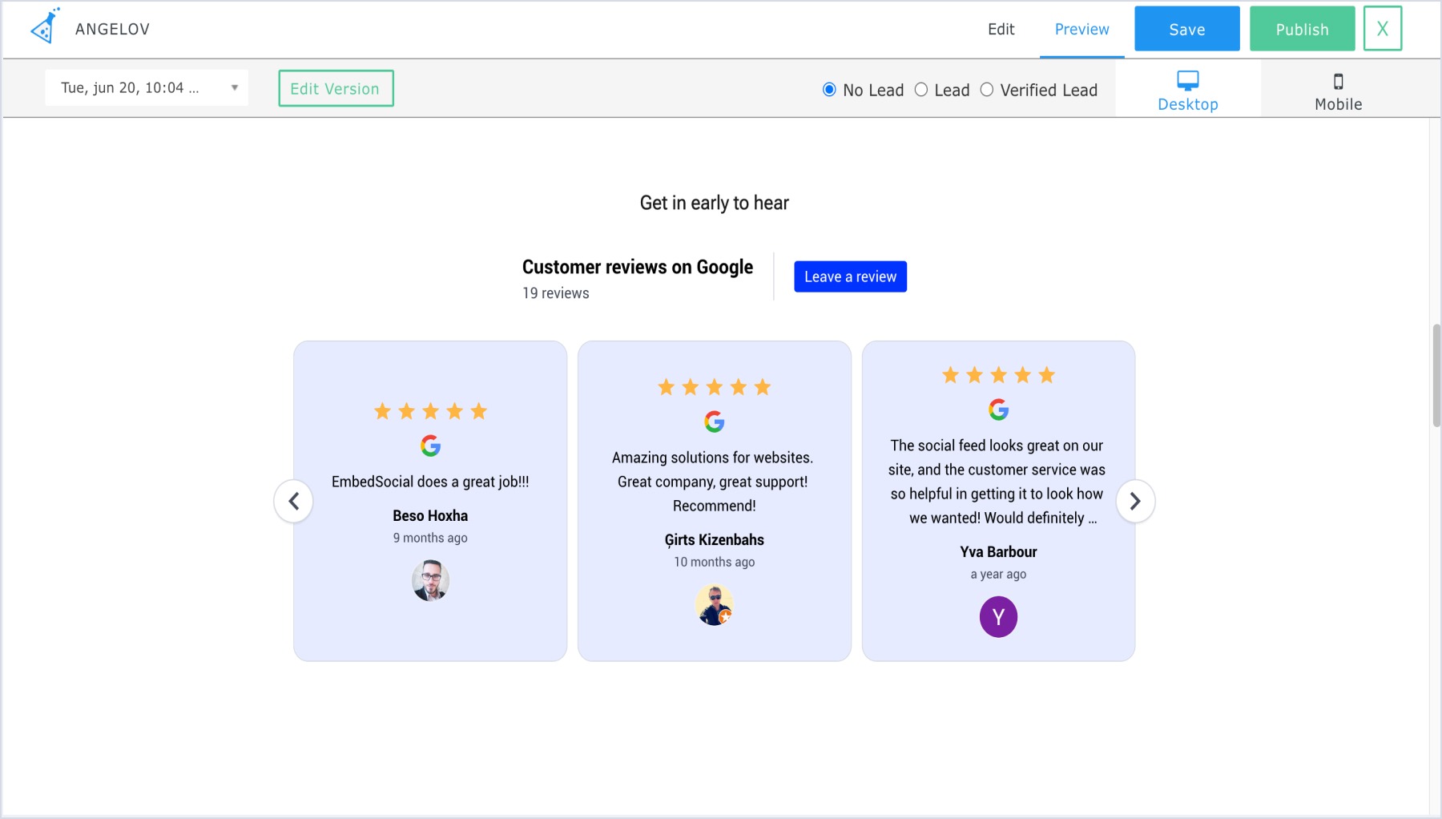Click Google icon on Beso Hoxha review
Screen dimensions: 1442x819
[431, 446]
